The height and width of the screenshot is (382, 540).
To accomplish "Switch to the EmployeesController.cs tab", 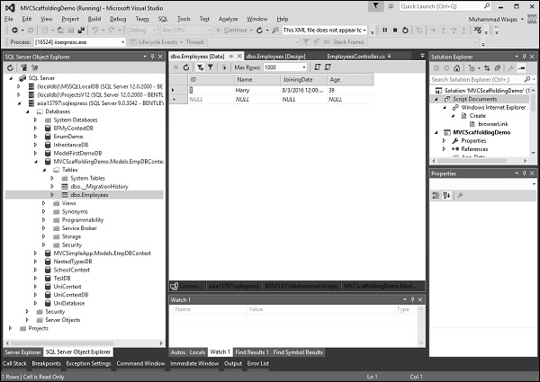I will tap(355, 56).
